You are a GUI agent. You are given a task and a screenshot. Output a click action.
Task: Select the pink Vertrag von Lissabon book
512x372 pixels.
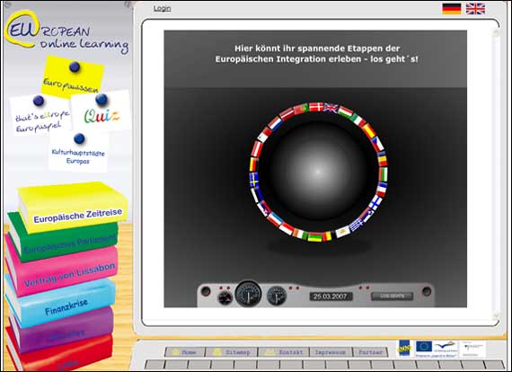pos(64,271)
